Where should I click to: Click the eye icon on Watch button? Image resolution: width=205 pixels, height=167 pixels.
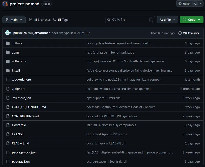pos(180,4)
